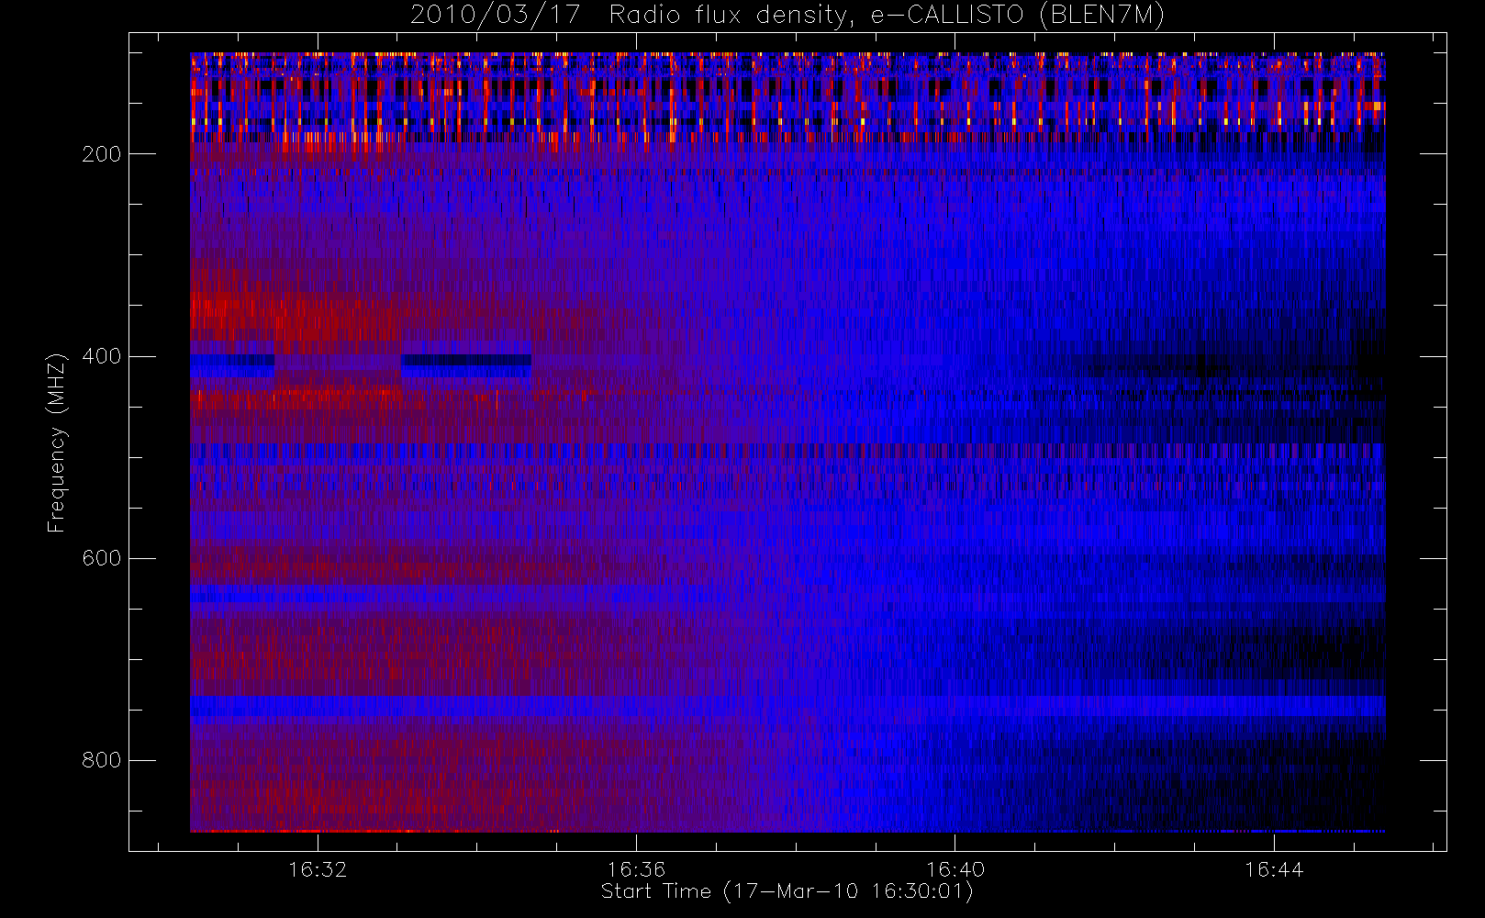Click the 'Start Time (17-Mar-10 16:30:01)' label
1485x918 pixels.
787,891
